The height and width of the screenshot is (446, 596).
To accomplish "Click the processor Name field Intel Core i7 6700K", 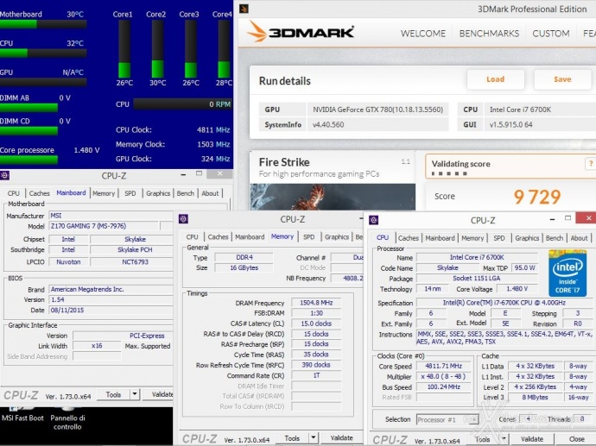I will tap(477, 257).
